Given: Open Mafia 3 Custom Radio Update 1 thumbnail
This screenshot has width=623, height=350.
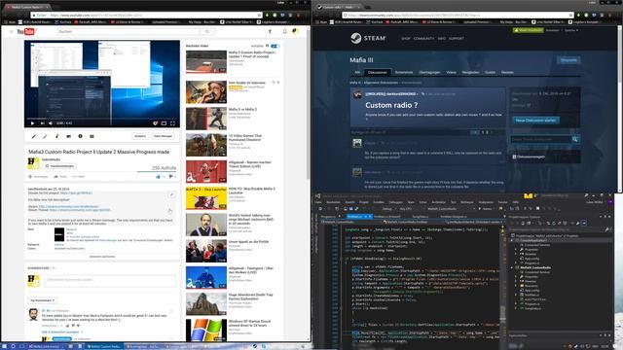Looking at the screenshot, I should (x=206, y=61).
